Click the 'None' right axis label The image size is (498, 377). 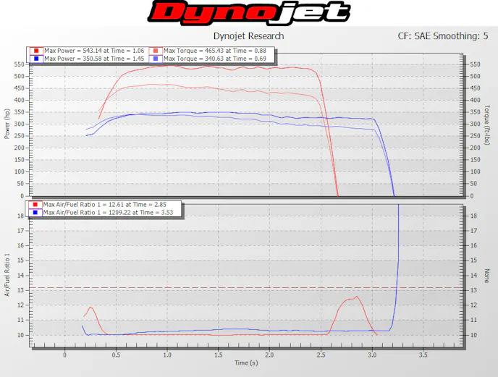pos(487,276)
